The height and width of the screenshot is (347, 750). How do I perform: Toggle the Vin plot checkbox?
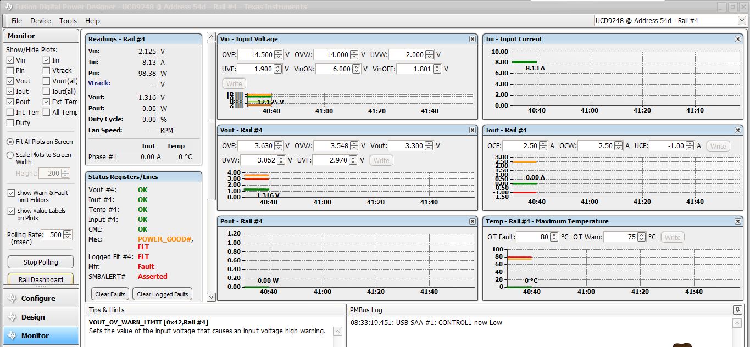tap(10, 60)
